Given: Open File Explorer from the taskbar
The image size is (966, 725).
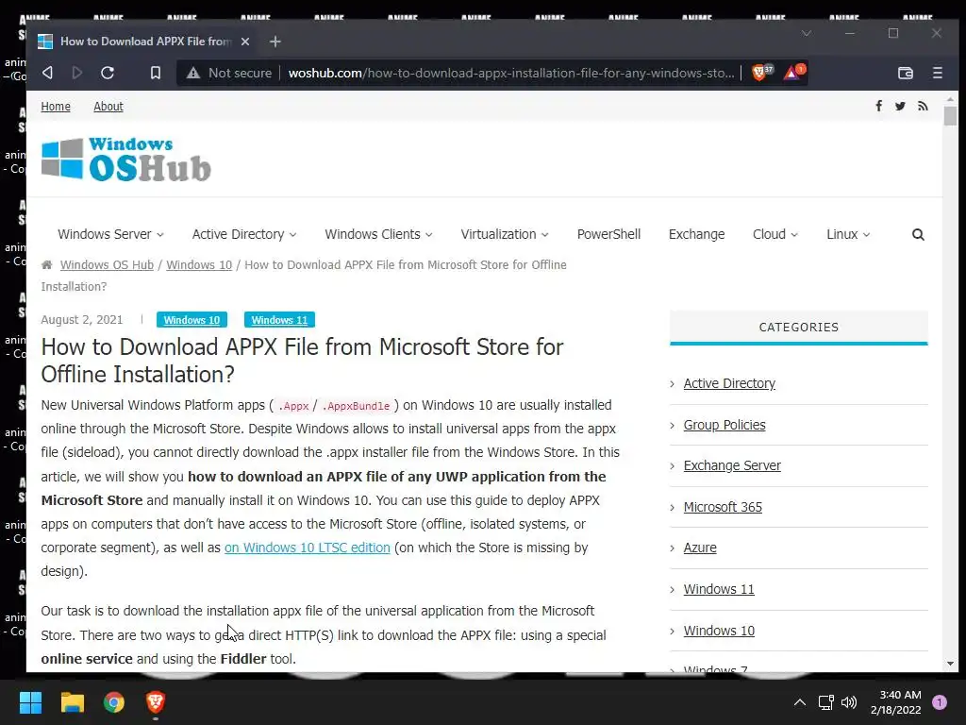Looking at the screenshot, I should 72,702.
